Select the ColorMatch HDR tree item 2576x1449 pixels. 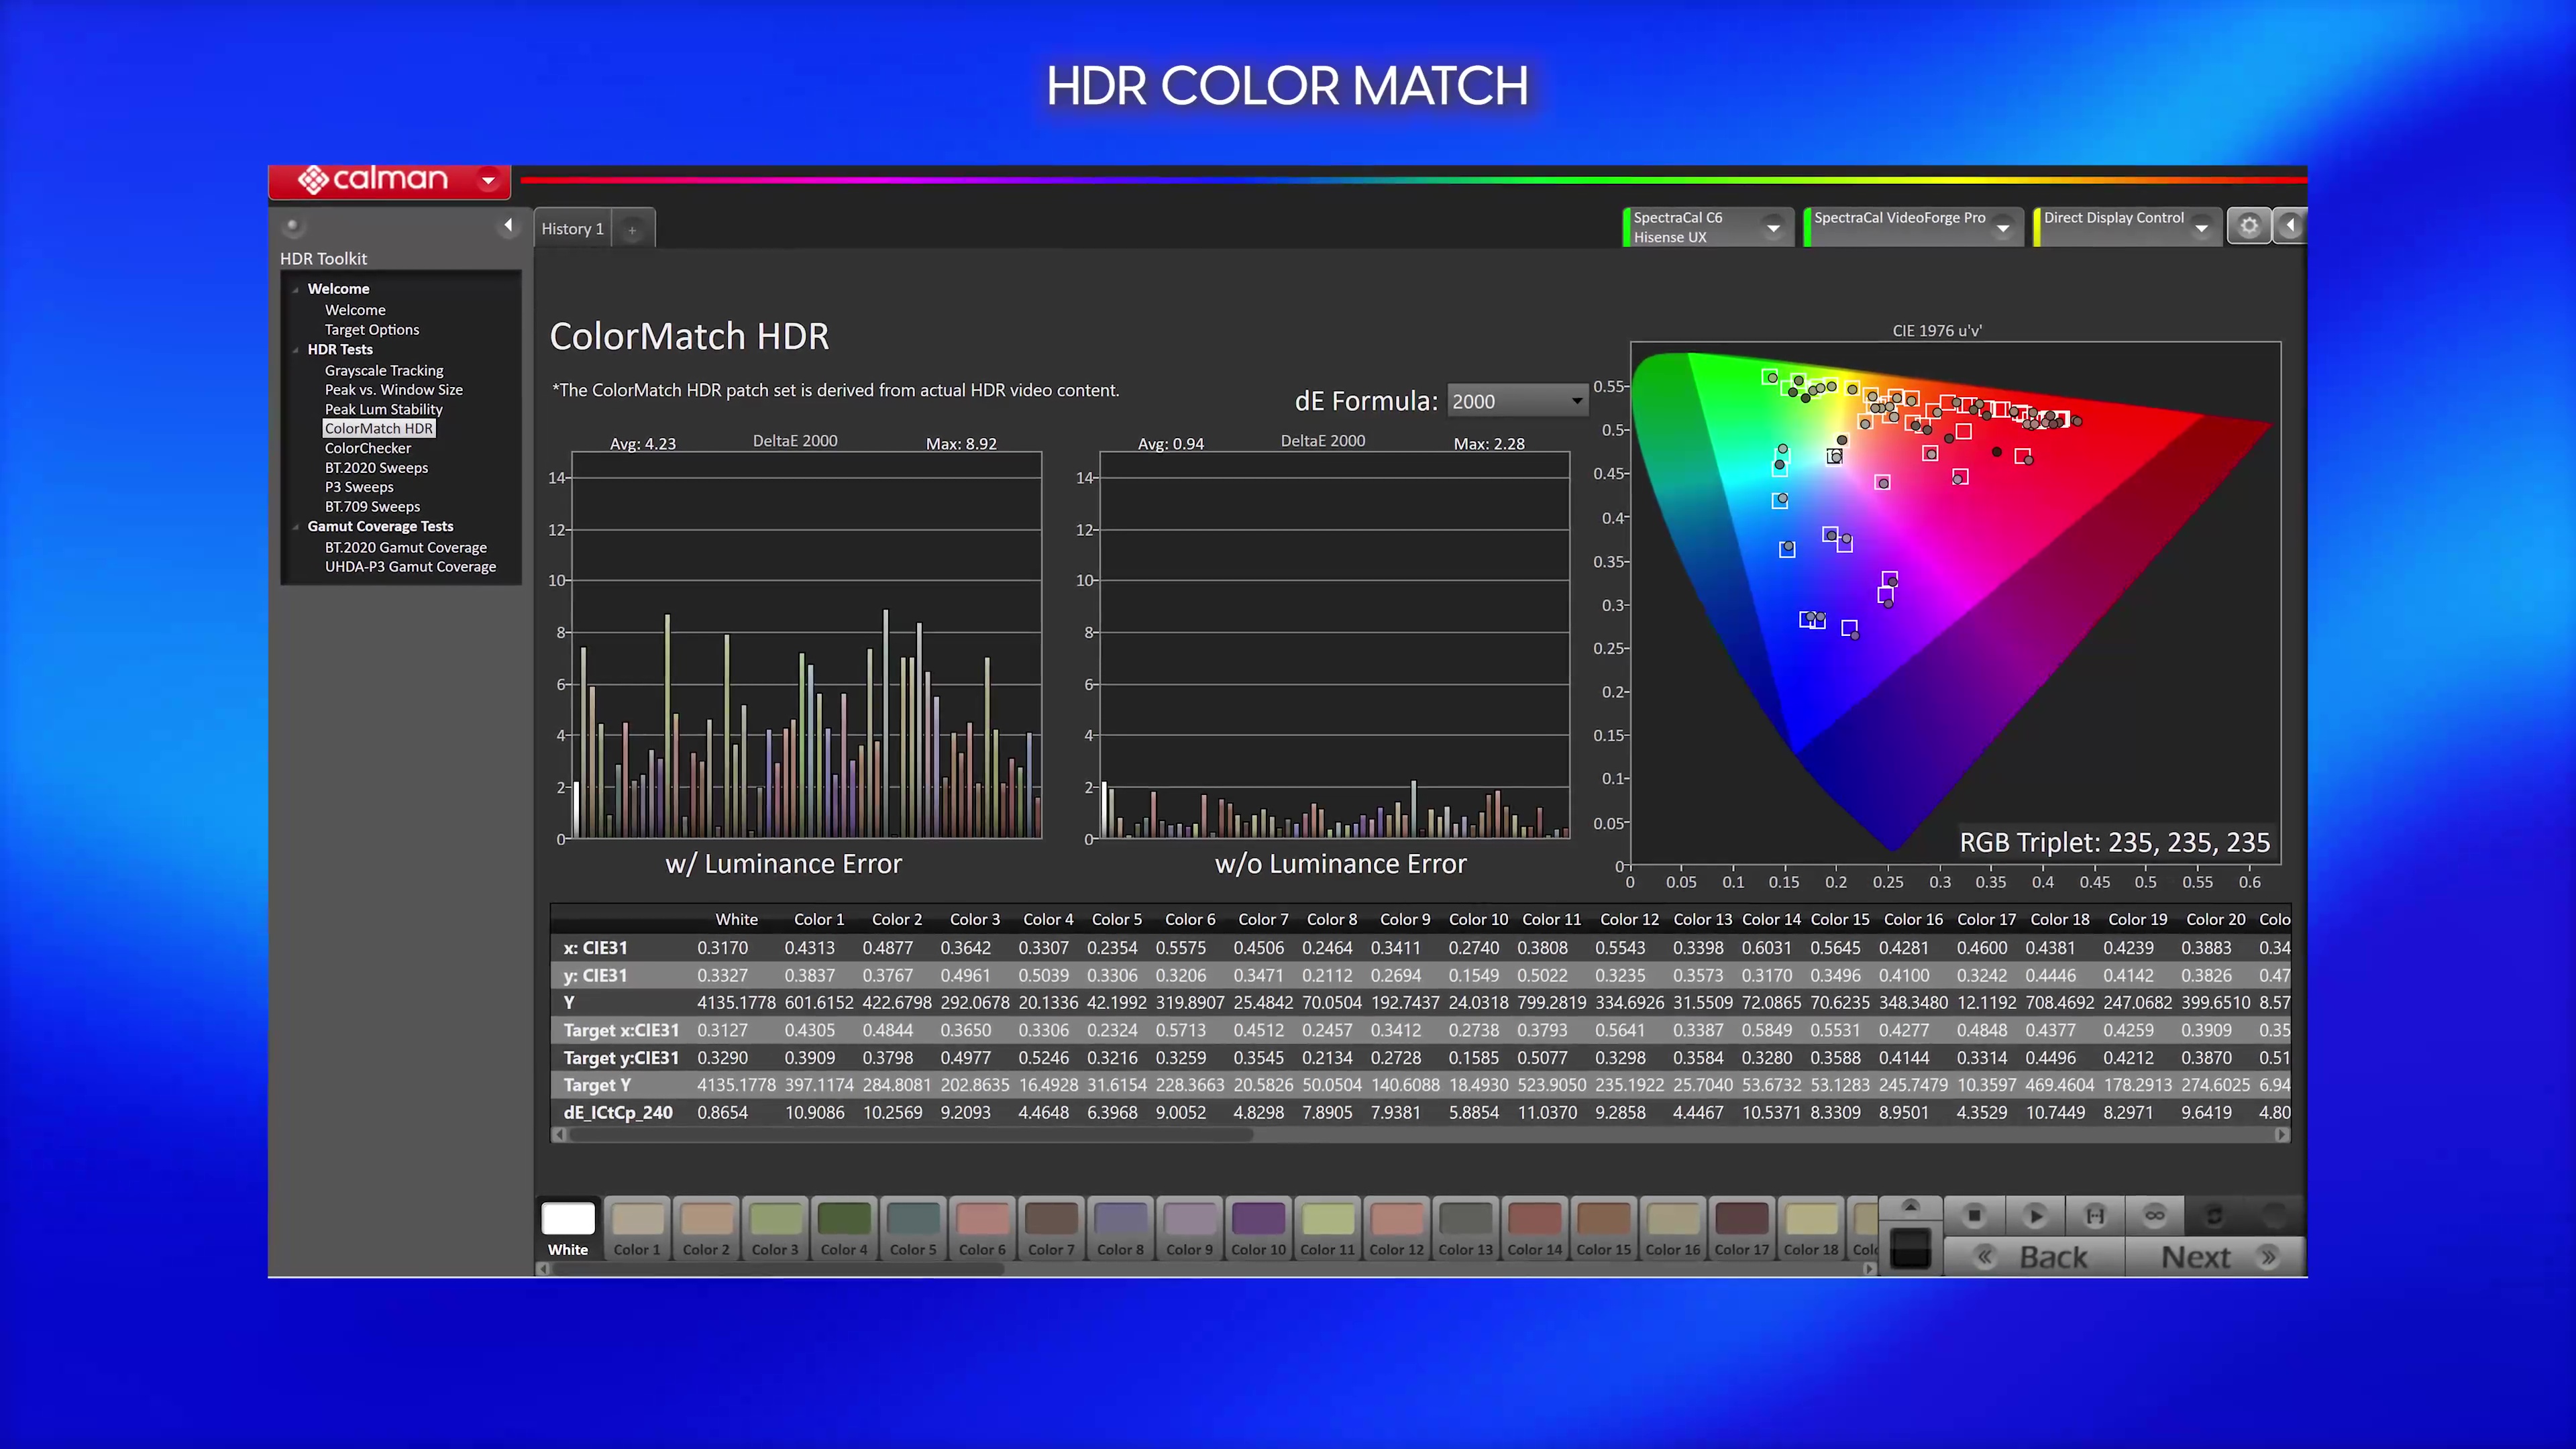(x=378, y=428)
